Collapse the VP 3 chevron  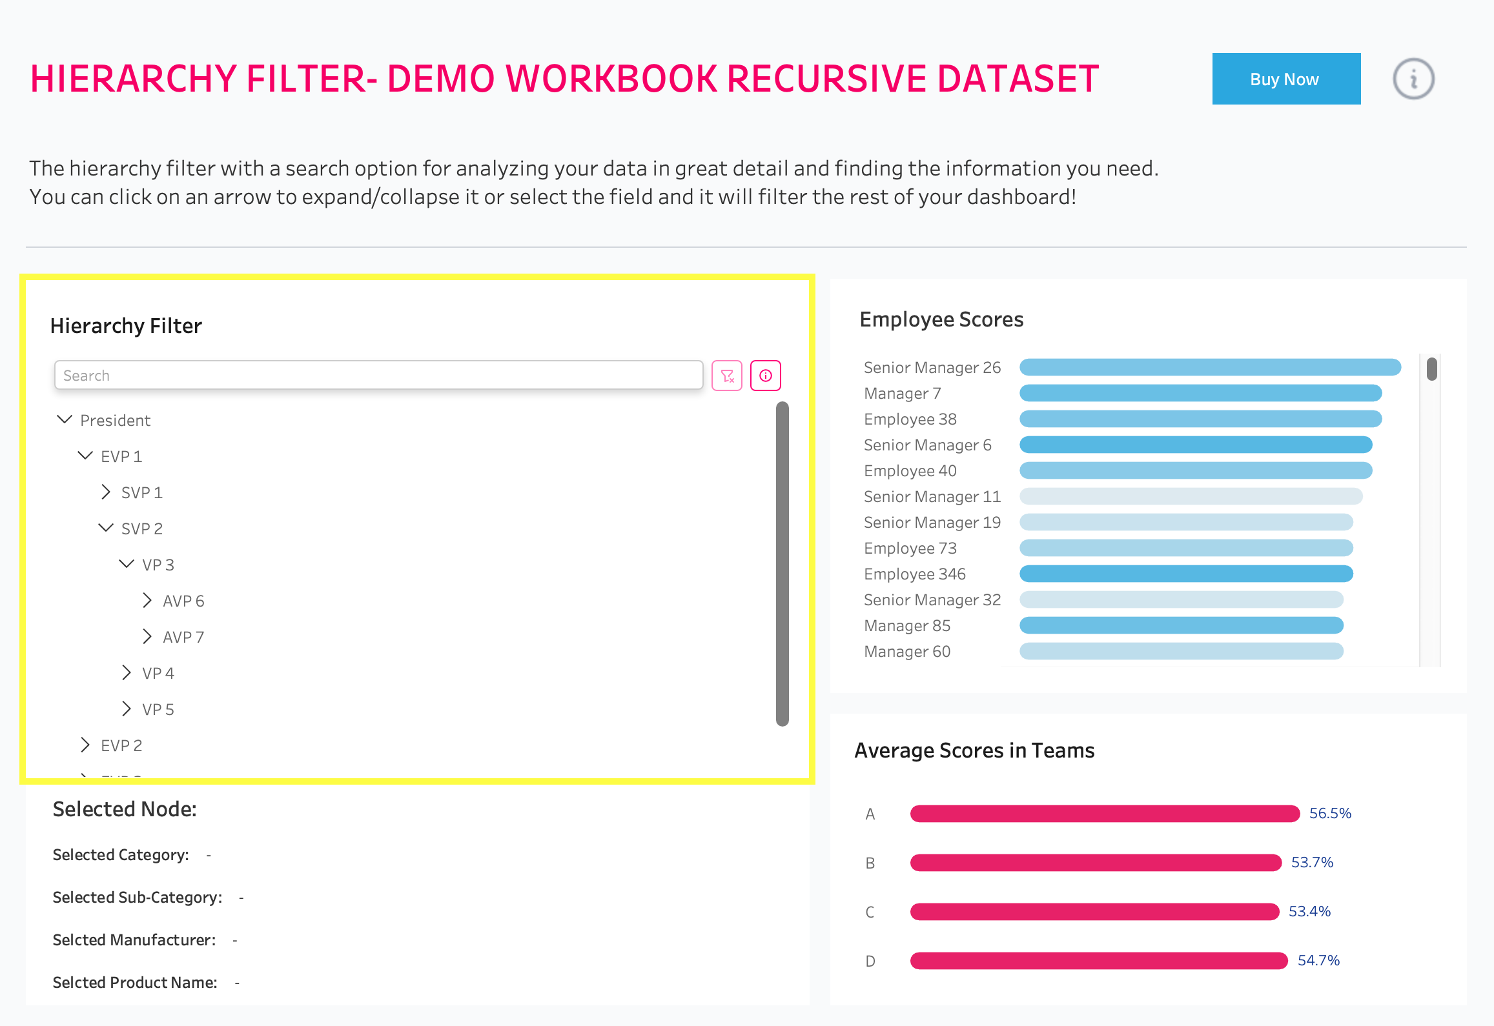tap(127, 564)
